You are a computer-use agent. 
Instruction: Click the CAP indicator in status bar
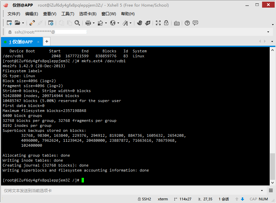point(253,199)
